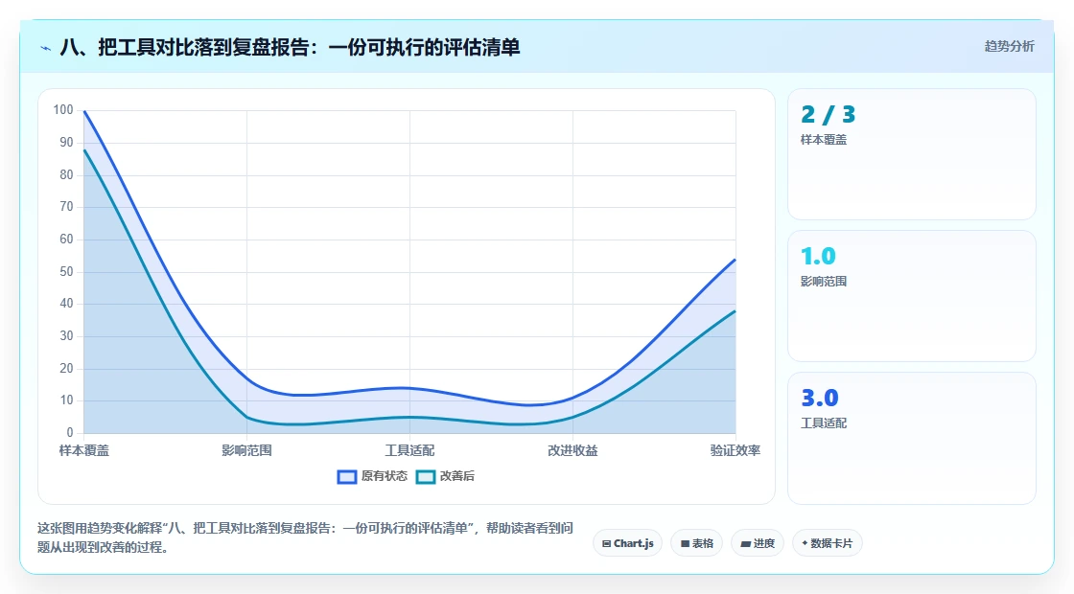
Task: Click the 样本覆盖 x-axis label
Action: tap(84, 450)
